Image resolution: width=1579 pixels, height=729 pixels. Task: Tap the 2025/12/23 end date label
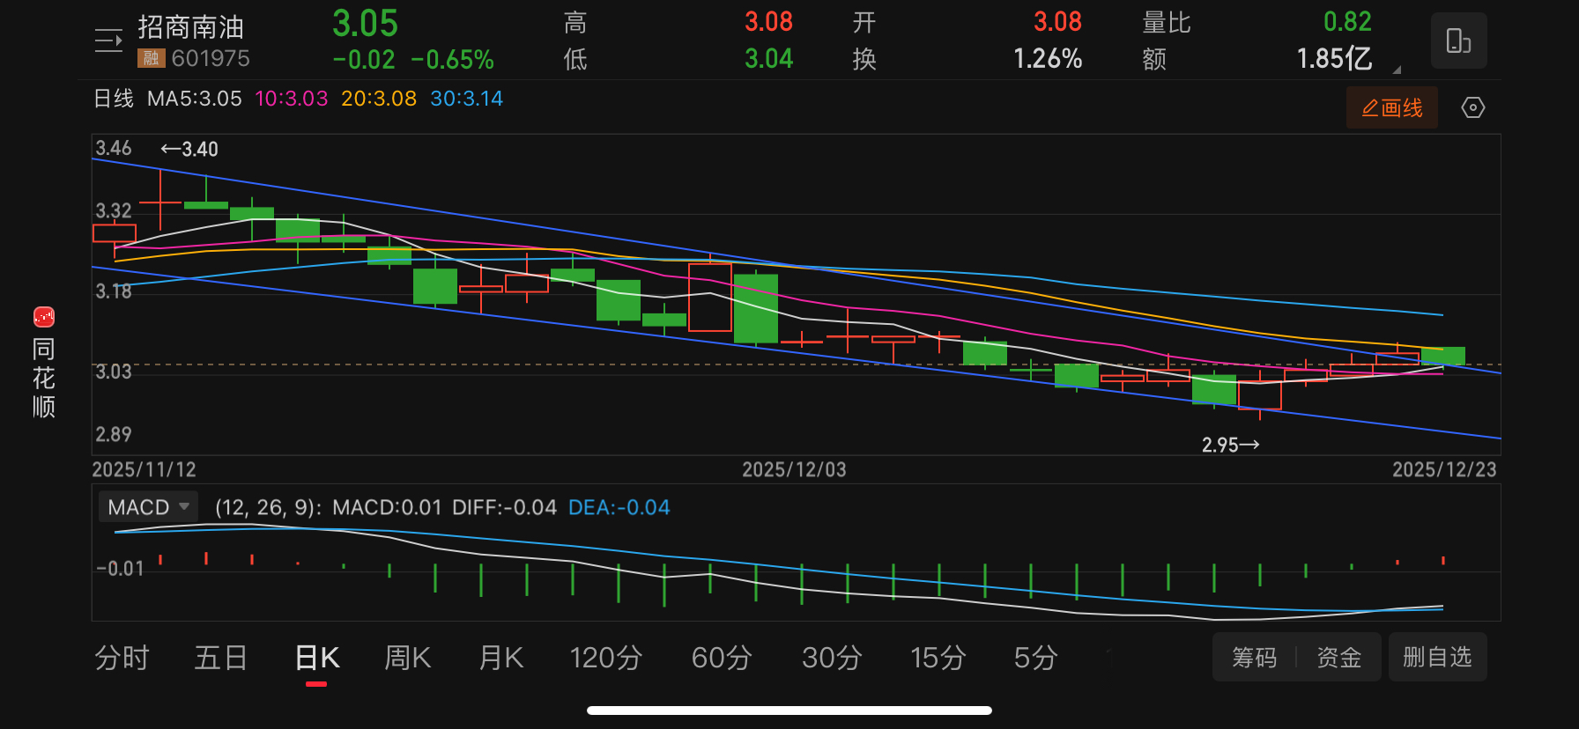[1444, 469]
